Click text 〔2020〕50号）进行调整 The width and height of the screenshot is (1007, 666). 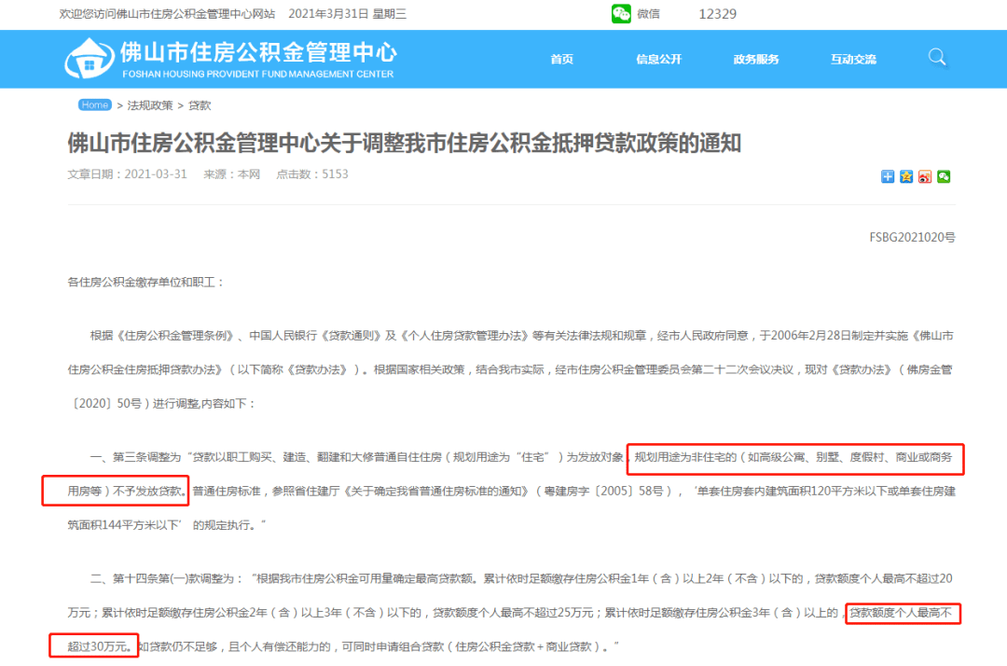coord(133,403)
